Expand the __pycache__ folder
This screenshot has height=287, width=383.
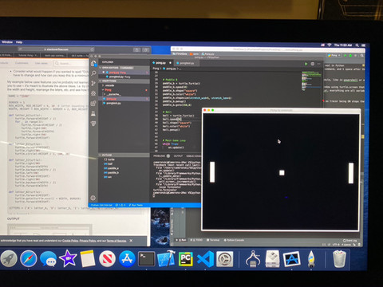(124, 94)
